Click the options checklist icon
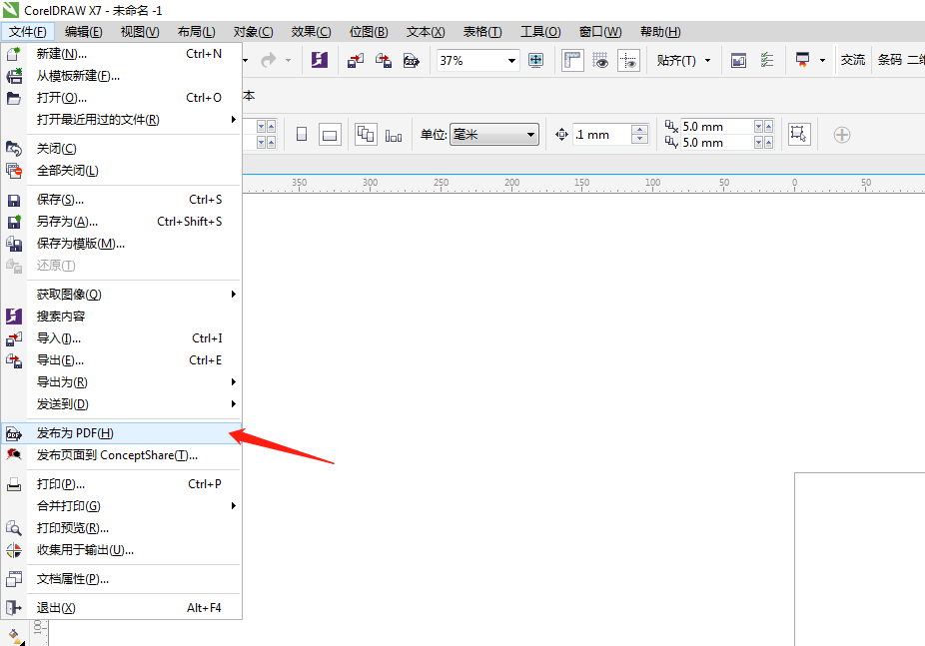The image size is (925, 646). 767,60
